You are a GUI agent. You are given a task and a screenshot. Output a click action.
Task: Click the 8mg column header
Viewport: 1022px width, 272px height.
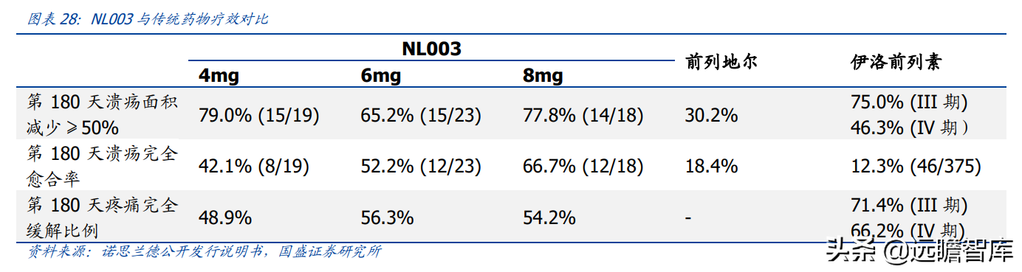543,75
